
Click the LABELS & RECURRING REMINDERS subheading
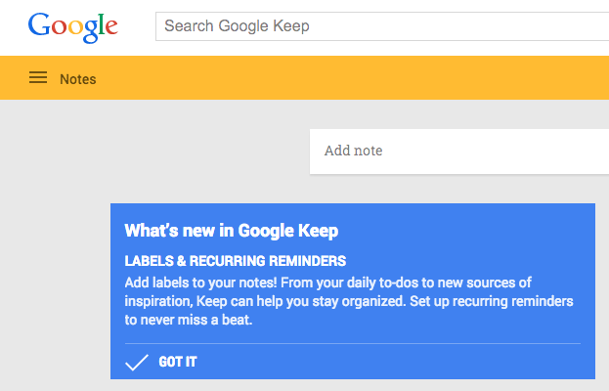click(236, 262)
